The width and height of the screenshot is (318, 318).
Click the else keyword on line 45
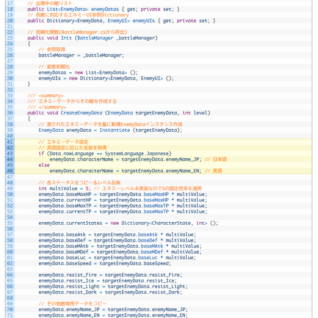44,165
